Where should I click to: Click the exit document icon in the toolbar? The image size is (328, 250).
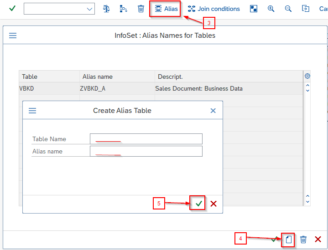tap(305, 9)
